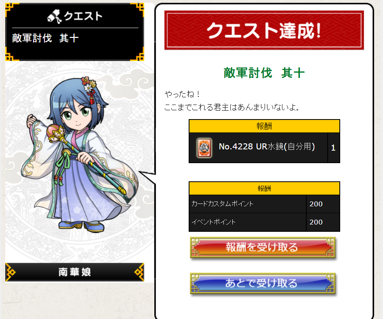The height and width of the screenshot is (319, 383).
Task: Click the 報酬を受け取る red button
Action: pos(263,248)
